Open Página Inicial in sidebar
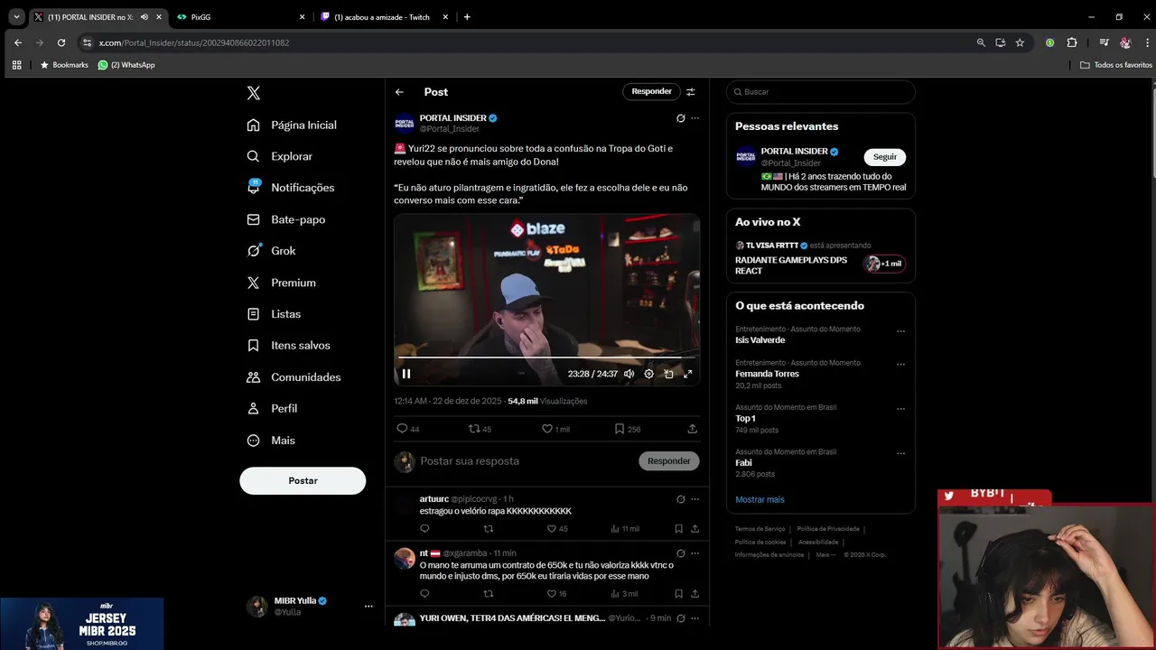 pyautogui.click(x=292, y=125)
